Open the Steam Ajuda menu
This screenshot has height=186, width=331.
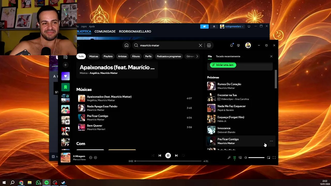pyautogui.click(x=92, y=26)
